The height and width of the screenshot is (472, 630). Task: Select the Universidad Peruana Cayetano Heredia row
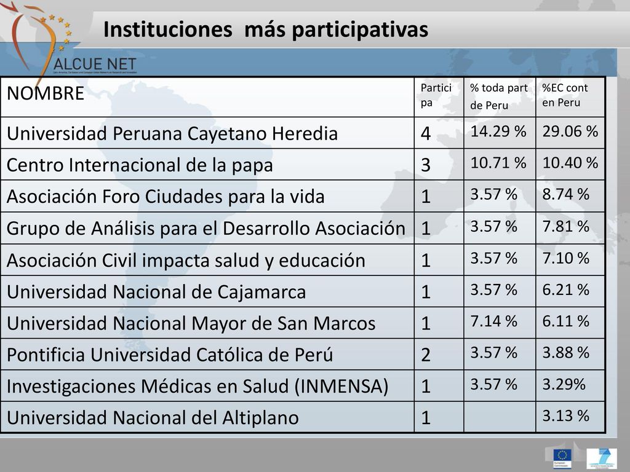click(x=303, y=133)
